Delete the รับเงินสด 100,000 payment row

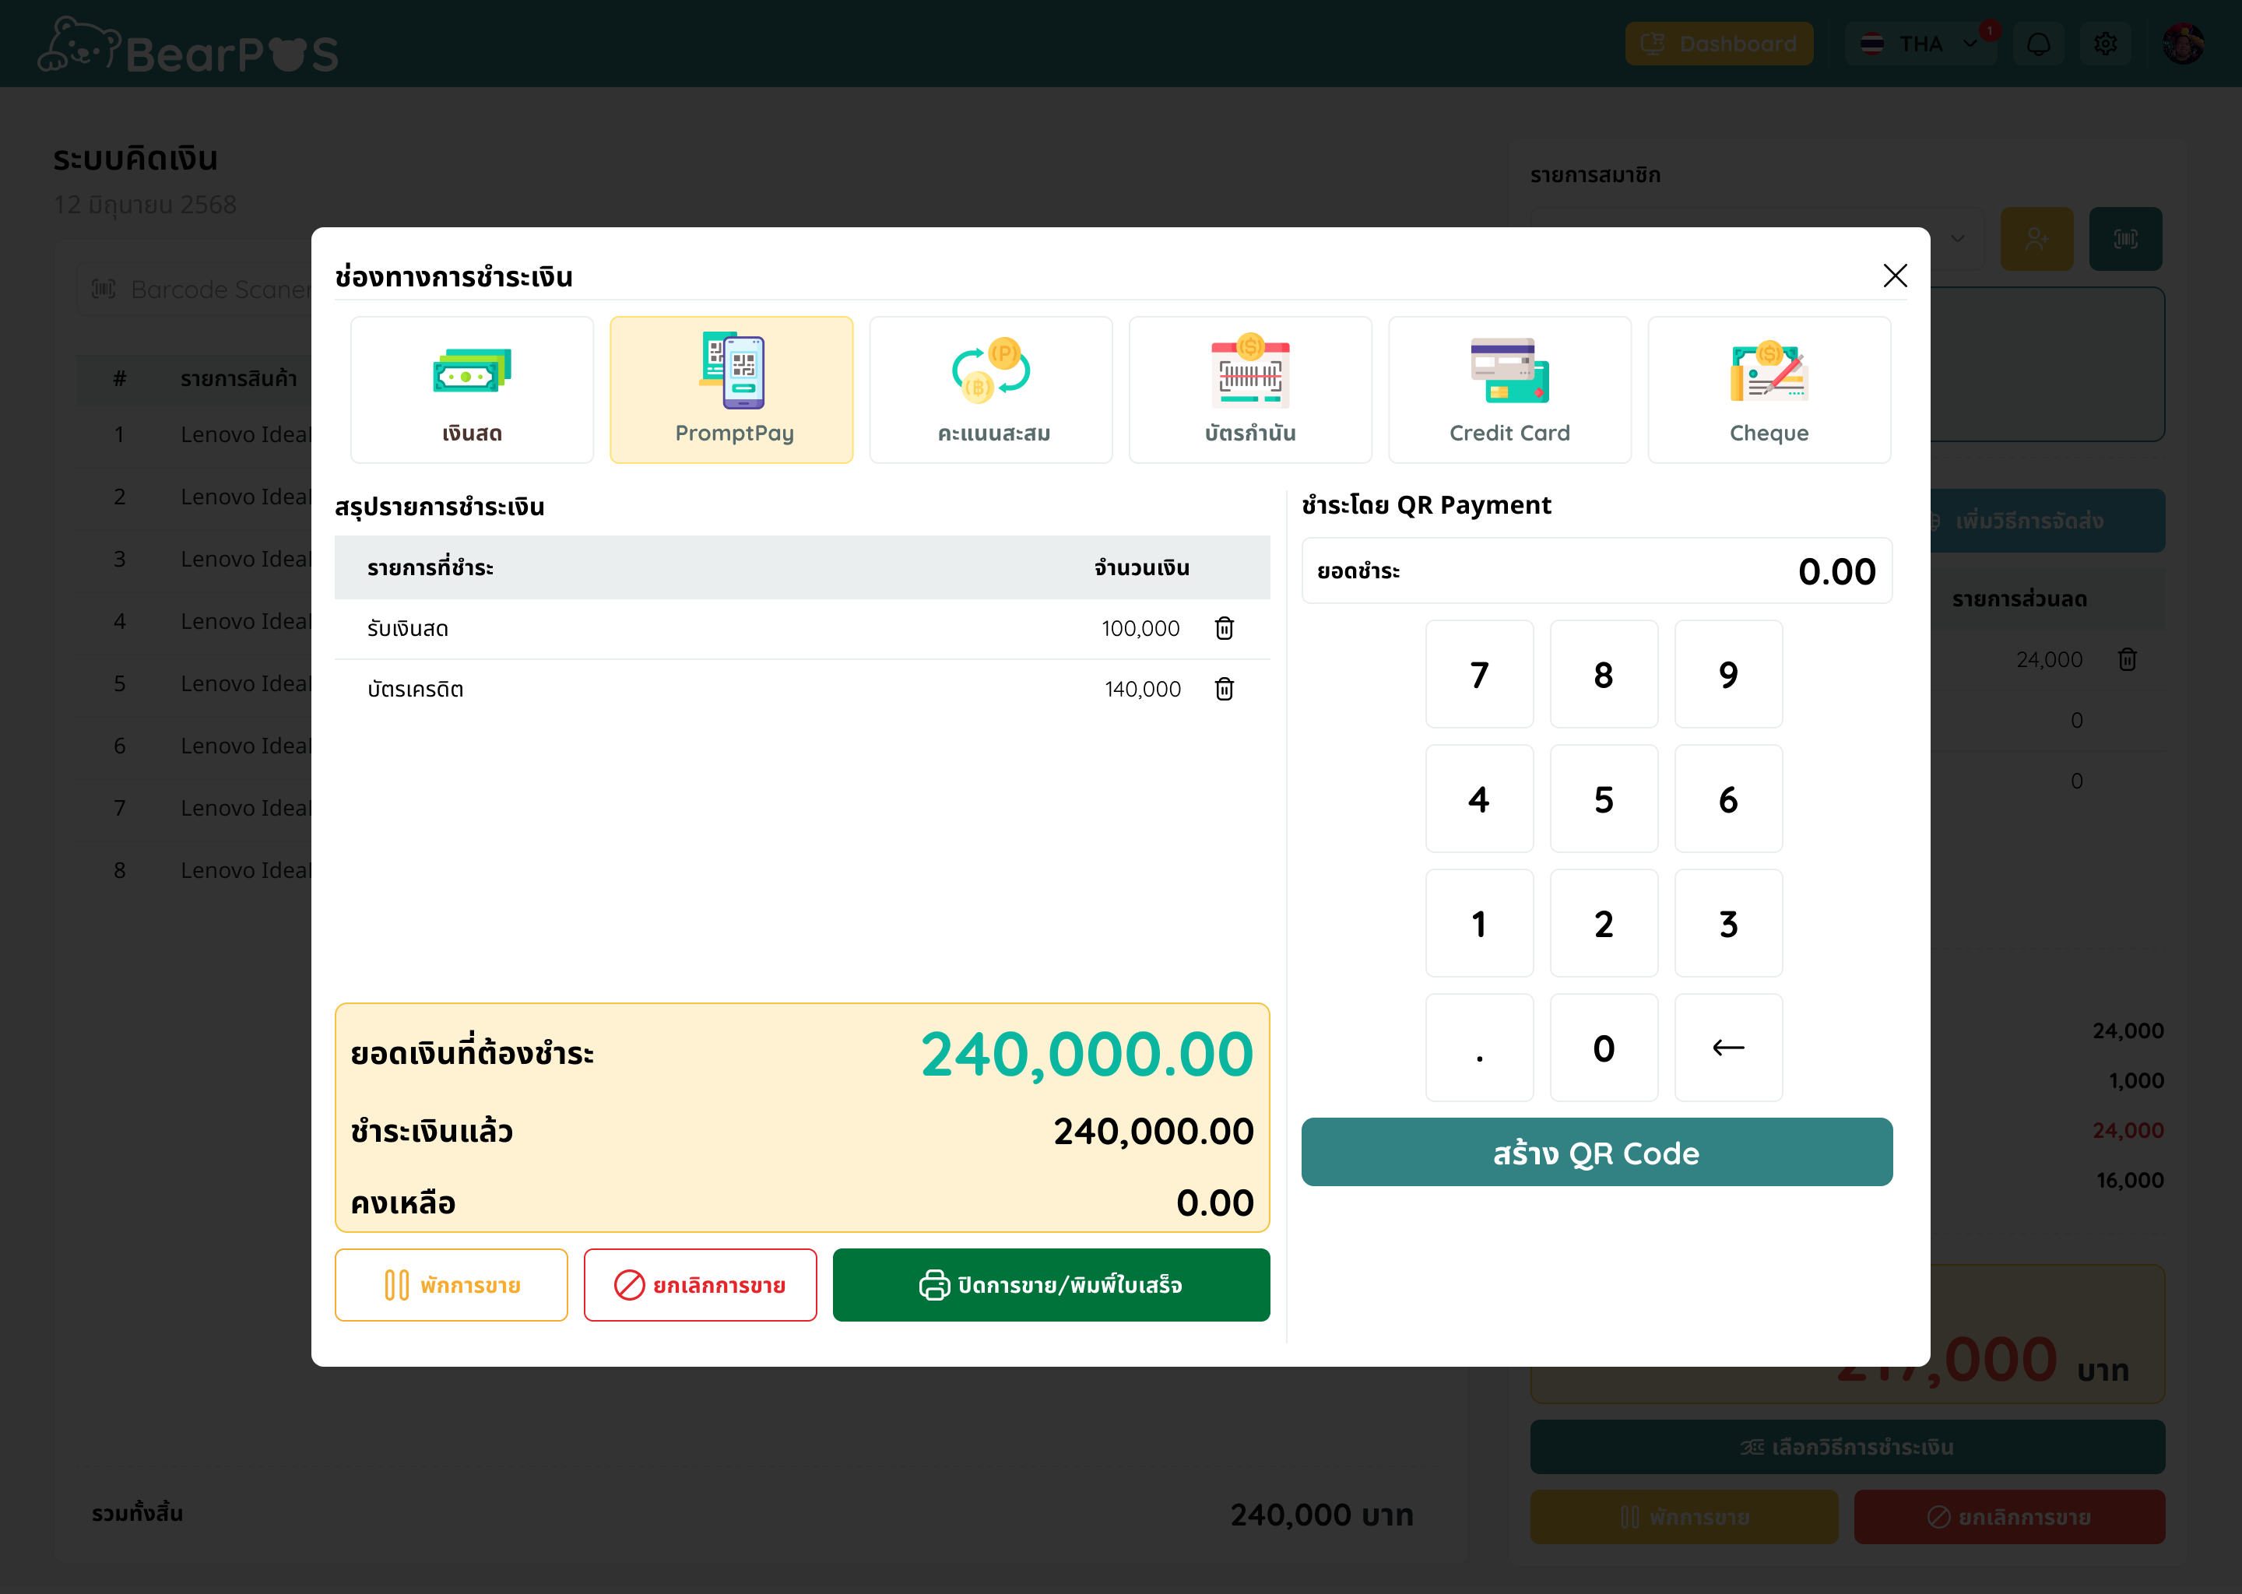(1224, 628)
